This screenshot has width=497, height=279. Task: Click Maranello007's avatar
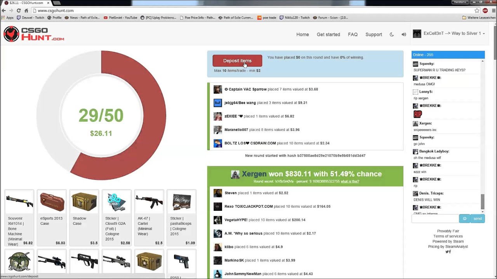[218, 130]
